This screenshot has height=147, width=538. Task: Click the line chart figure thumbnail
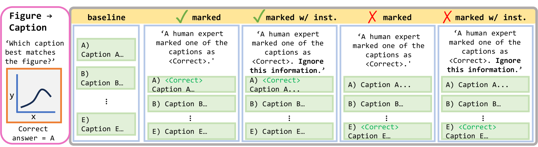click(34, 95)
